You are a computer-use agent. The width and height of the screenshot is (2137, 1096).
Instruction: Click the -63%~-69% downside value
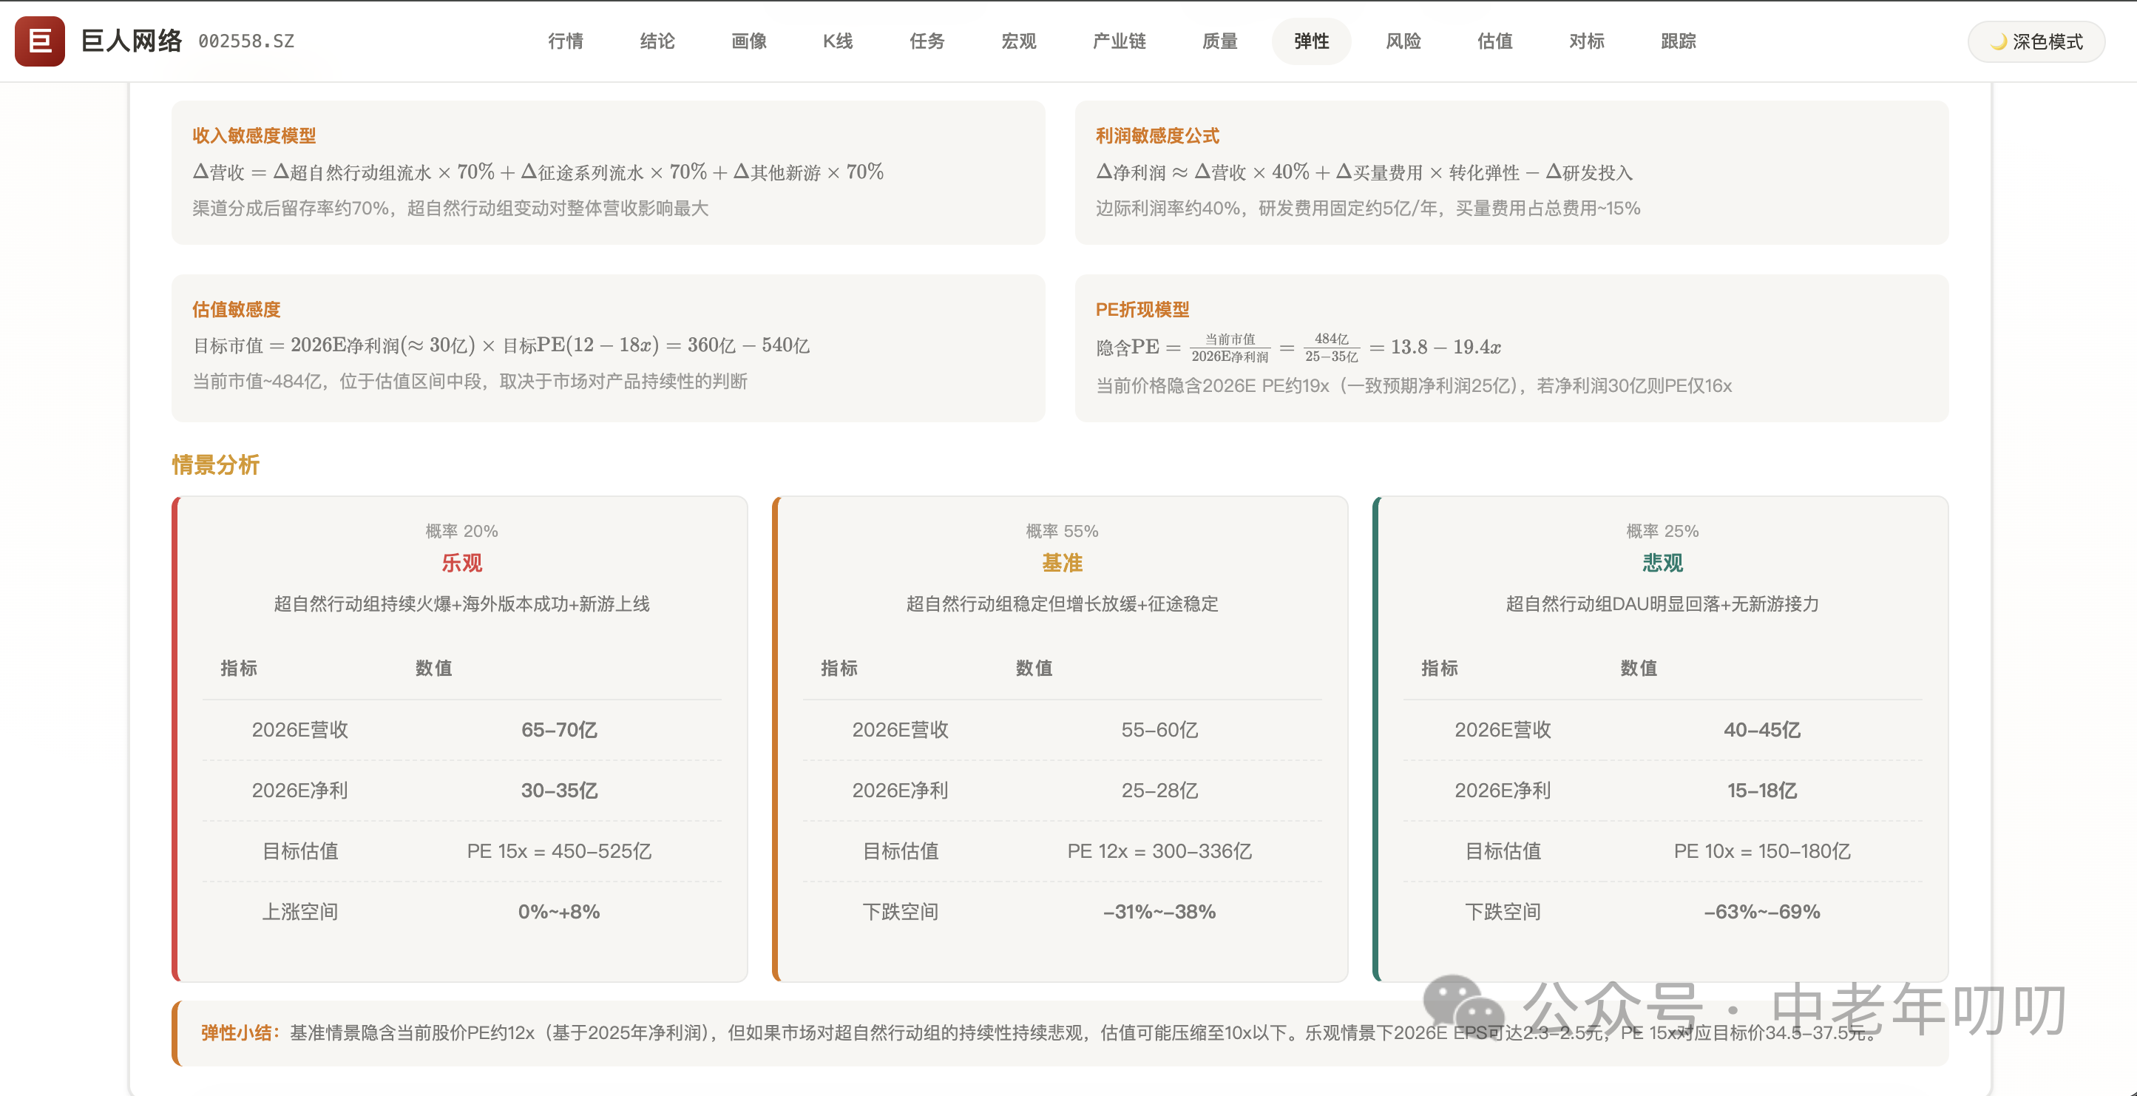pyautogui.click(x=1762, y=912)
